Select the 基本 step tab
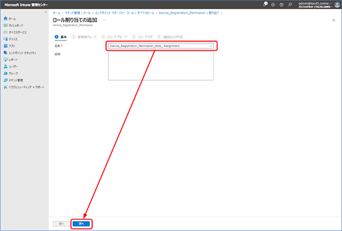The image size is (342, 231). click(60, 37)
